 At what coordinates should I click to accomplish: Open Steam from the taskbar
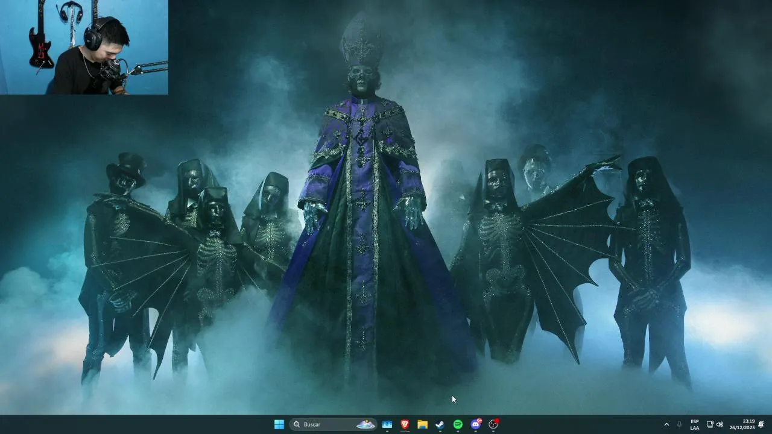(x=440, y=424)
